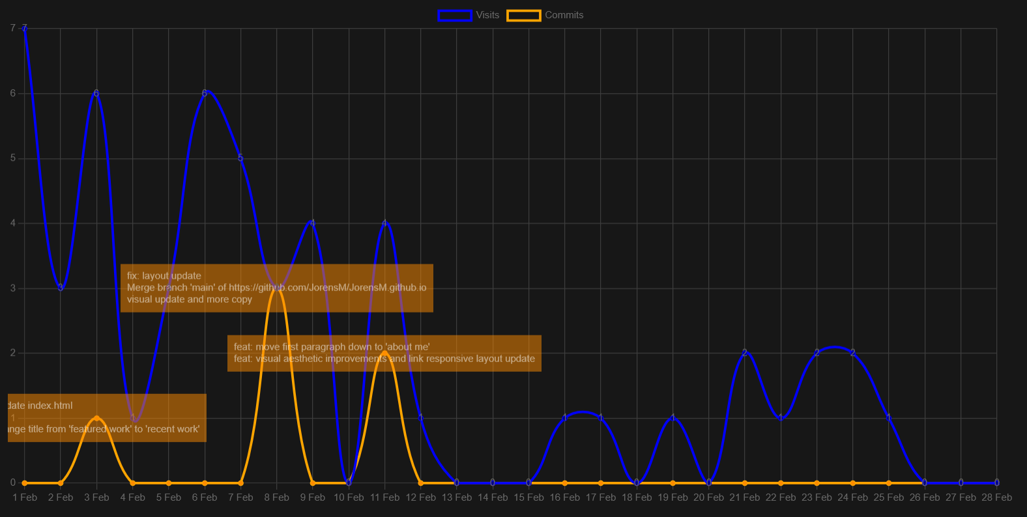Select the Visits point at 24 Feb (2)
Screen dimensions: 1027x517
(852, 354)
